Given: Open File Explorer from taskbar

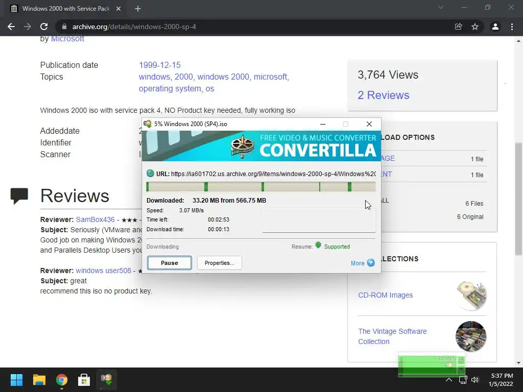Looking at the screenshot, I should (x=39, y=380).
